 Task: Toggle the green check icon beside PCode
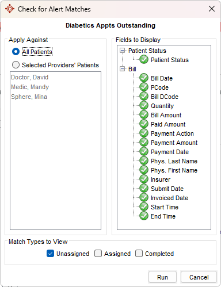(x=144, y=87)
